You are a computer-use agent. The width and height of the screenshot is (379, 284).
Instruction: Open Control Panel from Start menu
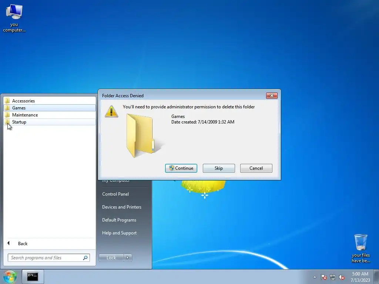(x=115, y=194)
